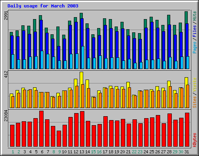Select the orange sites bar for day 14
Viewport: 199px width, 156px height.
pos(89,98)
